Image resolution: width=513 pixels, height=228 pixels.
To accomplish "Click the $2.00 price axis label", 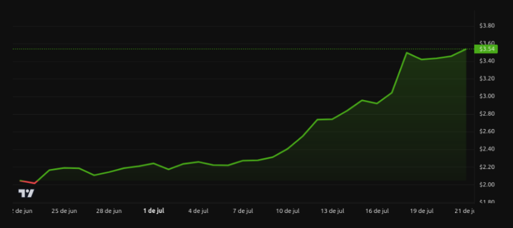I will pyautogui.click(x=487, y=185).
